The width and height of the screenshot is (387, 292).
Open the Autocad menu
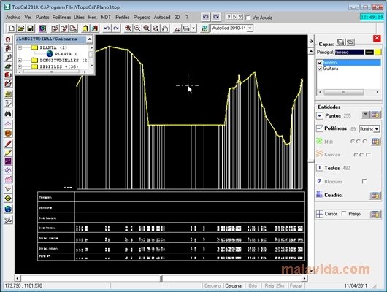pyautogui.click(x=162, y=18)
